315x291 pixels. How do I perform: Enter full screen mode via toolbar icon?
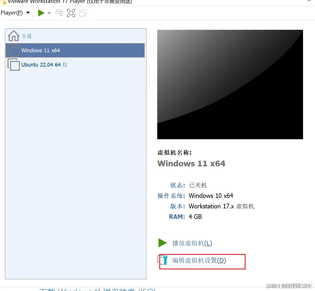[71, 13]
